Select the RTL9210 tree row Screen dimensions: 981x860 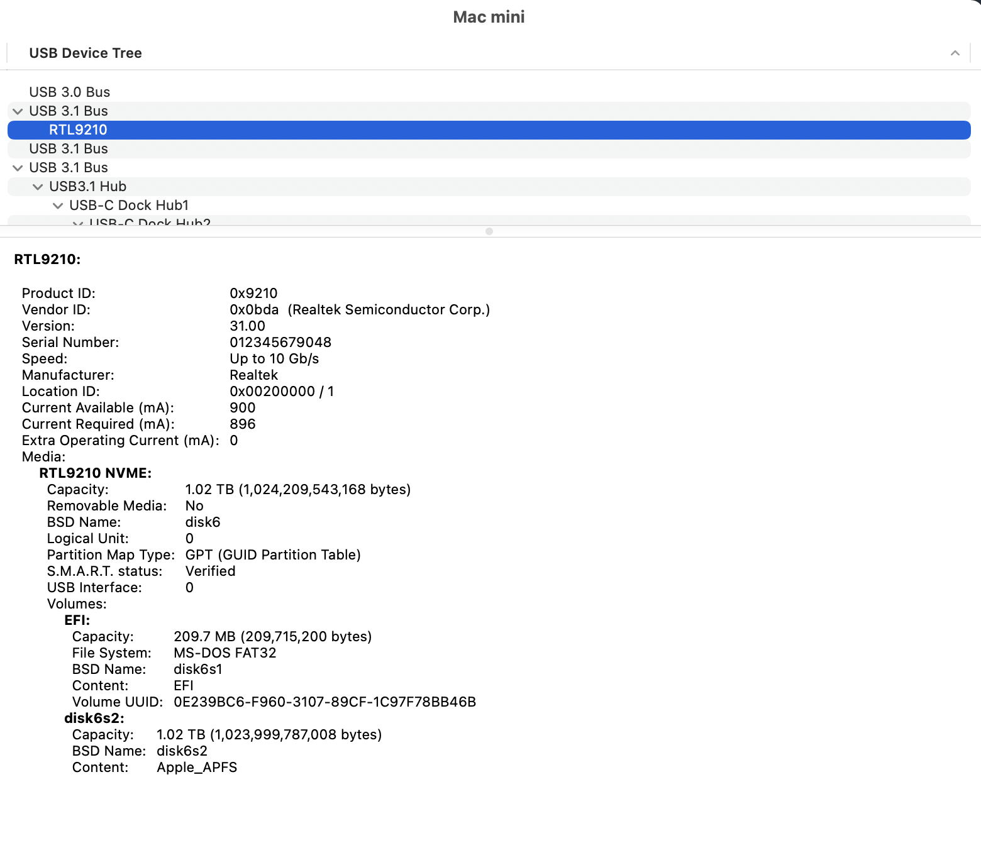(489, 130)
